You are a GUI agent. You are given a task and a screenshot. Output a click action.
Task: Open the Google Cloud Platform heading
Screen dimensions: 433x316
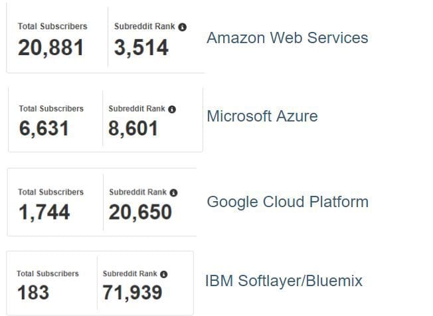(288, 202)
